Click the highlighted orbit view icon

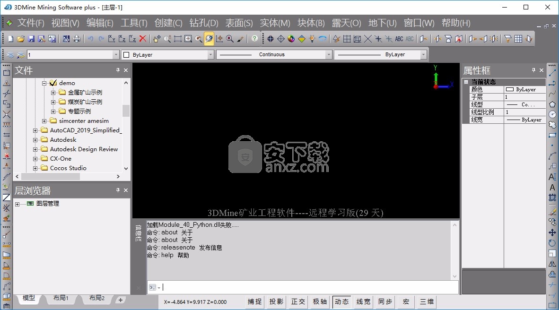(209, 39)
